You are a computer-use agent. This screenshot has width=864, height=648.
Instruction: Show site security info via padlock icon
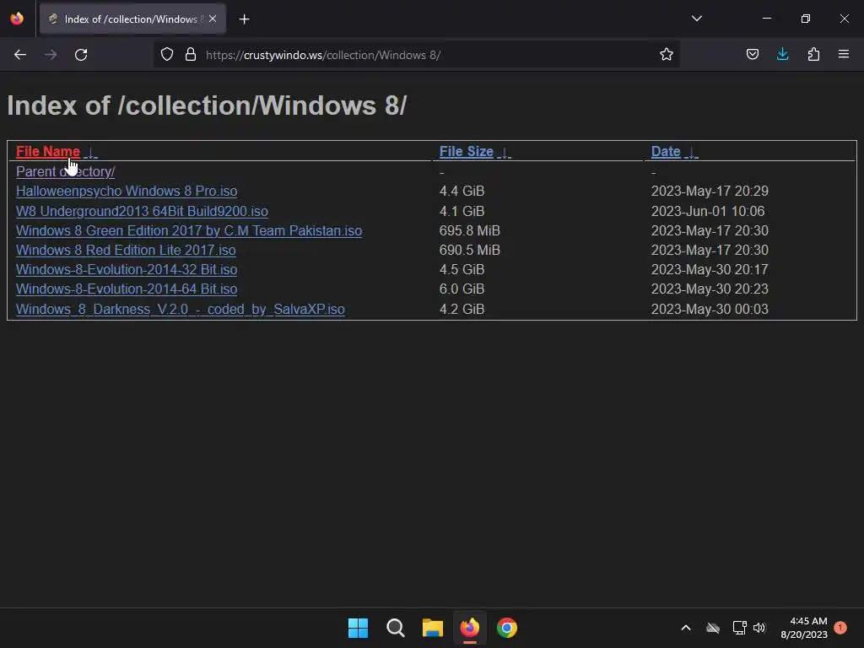point(191,55)
